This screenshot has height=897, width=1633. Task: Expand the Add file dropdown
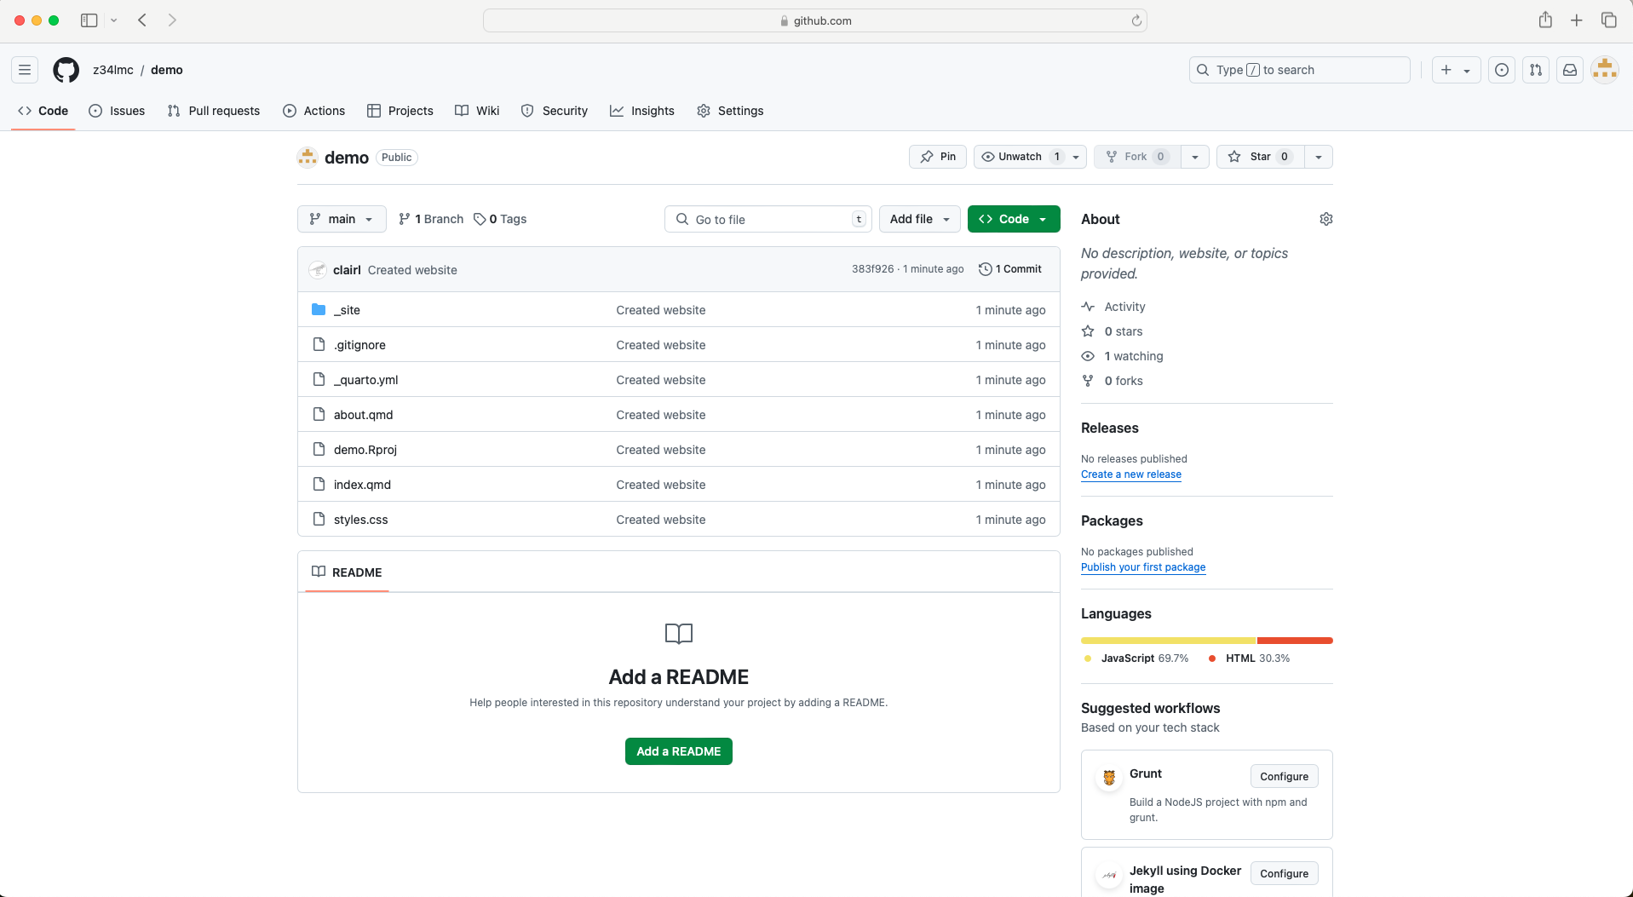(919, 219)
